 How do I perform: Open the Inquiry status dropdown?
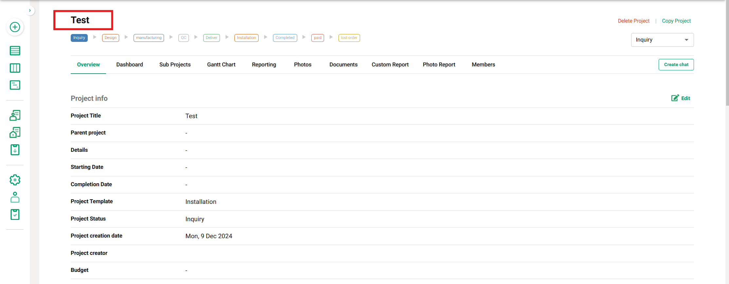662,40
